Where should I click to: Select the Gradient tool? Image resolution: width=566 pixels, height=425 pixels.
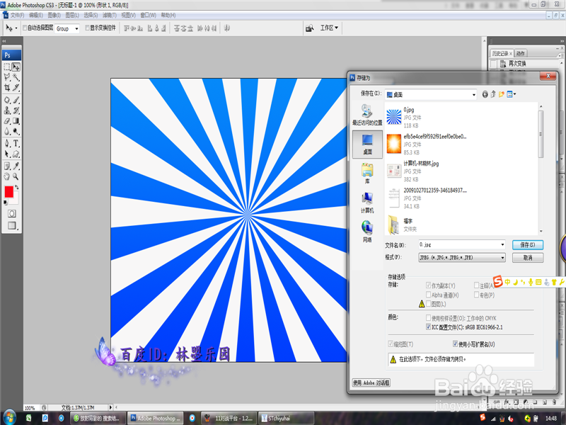coord(16,120)
